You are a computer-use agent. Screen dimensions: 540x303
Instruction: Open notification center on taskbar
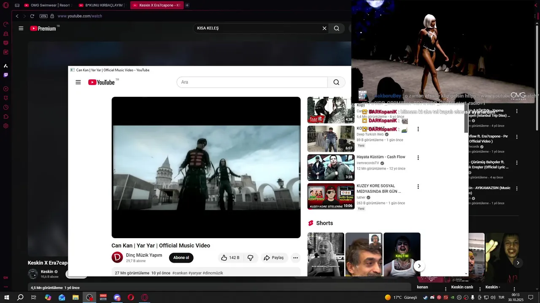coord(531,298)
